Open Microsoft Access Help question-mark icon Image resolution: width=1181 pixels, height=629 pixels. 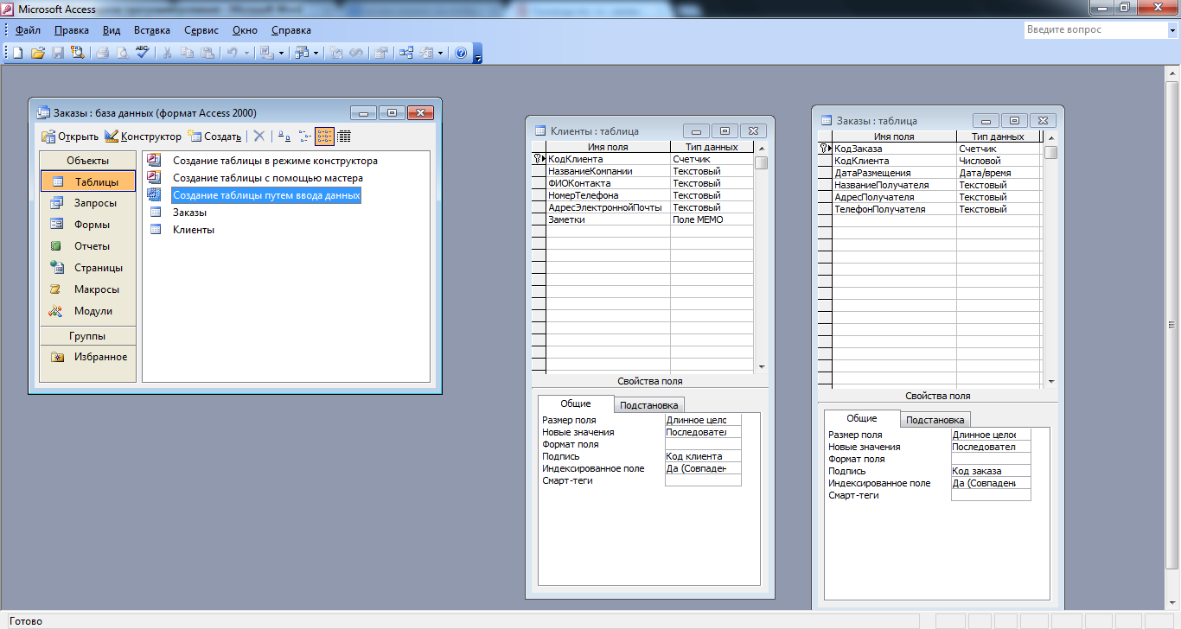point(460,53)
